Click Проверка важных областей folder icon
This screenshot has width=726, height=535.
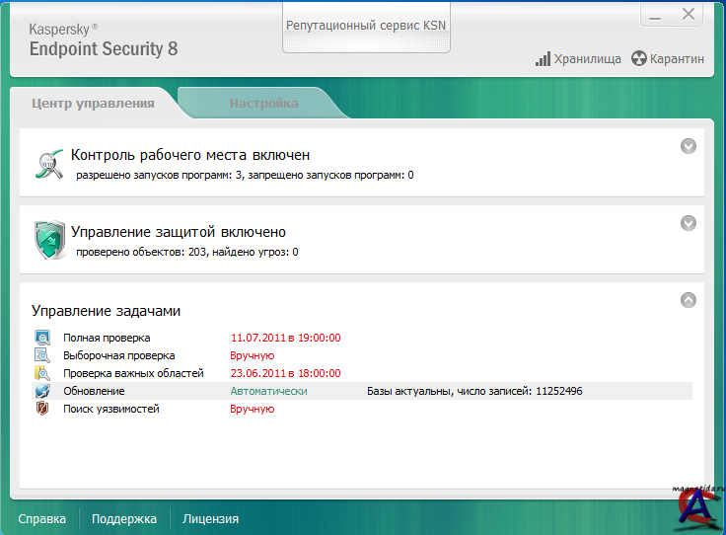pos(42,373)
